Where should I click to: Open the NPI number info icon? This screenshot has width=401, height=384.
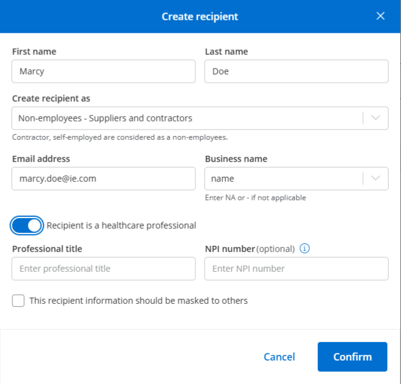coord(304,248)
